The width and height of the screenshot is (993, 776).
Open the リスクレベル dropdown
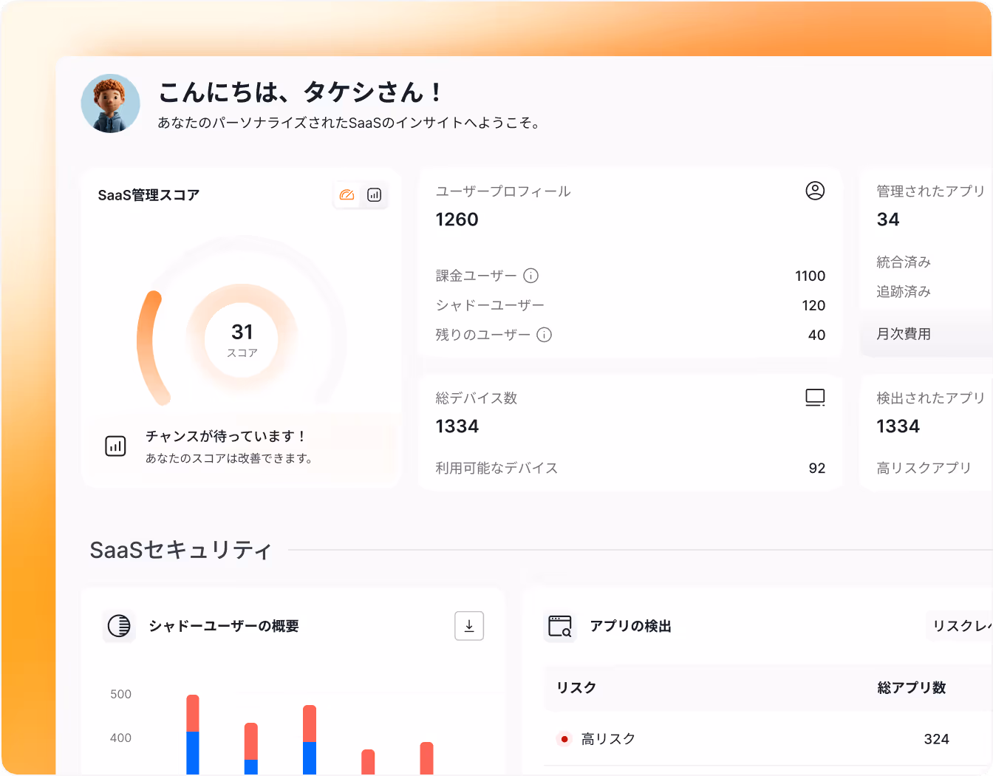tap(959, 626)
